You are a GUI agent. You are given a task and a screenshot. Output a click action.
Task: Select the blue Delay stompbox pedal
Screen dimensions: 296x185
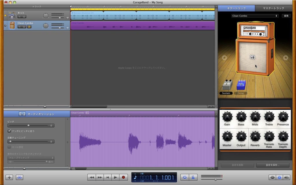(x=241, y=85)
